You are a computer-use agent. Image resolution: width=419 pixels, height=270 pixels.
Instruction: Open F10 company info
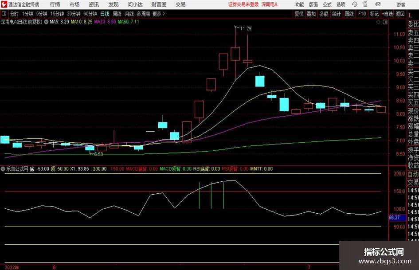click(x=362, y=14)
